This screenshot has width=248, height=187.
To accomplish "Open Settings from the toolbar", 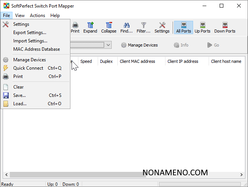I will click(162, 27).
